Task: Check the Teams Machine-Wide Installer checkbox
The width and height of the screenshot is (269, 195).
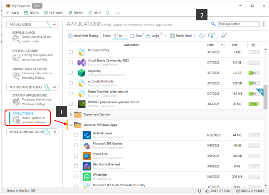Action: (x=71, y=93)
